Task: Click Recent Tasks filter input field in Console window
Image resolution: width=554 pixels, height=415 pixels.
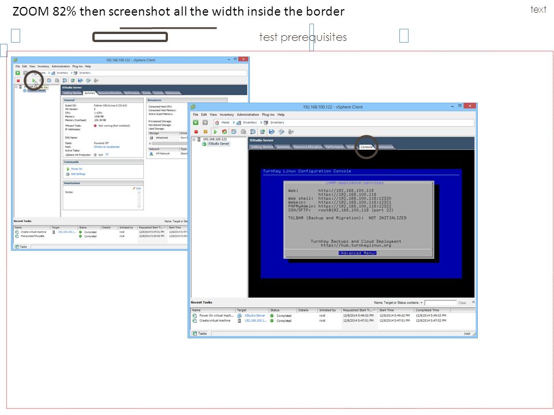Action: [440, 303]
